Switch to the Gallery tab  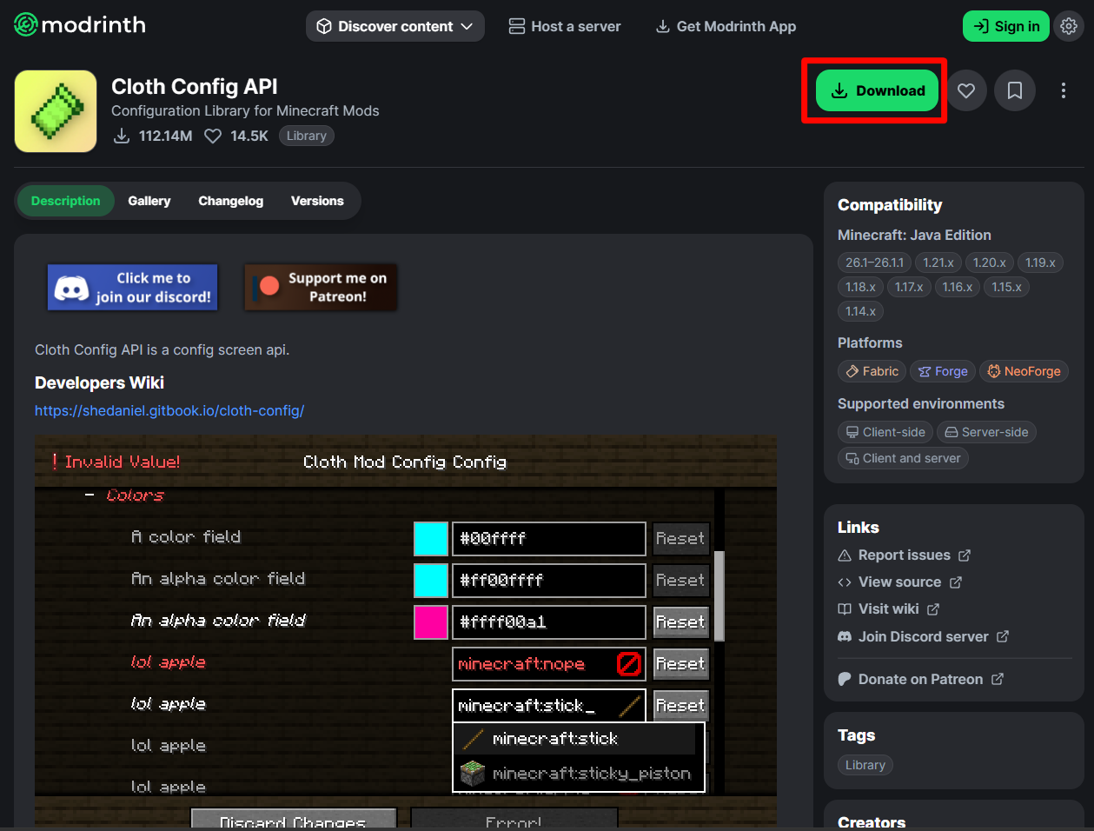click(149, 201)
